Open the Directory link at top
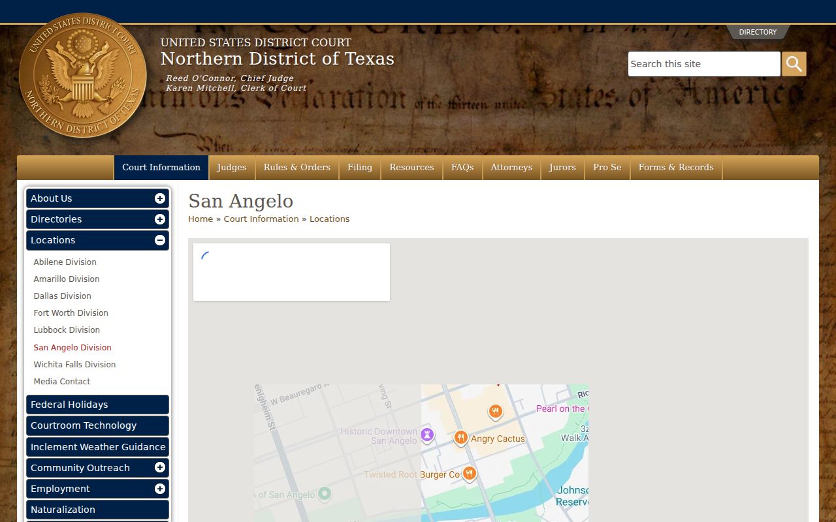 [758, 32]
